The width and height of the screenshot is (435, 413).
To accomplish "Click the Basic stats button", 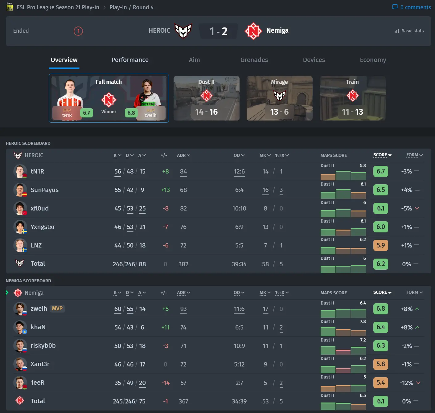I will [409, 31].
